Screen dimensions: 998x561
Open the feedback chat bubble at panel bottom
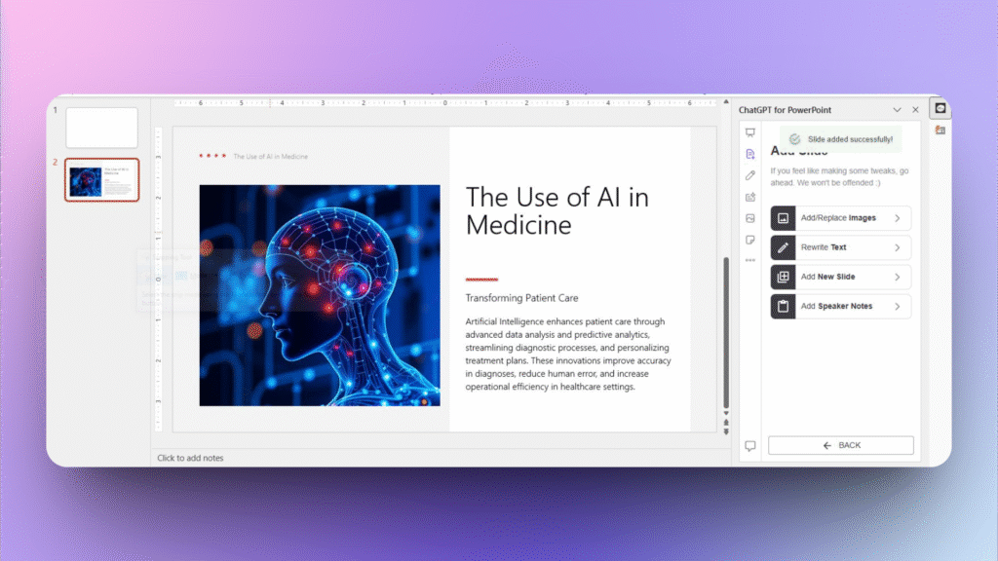(748, 445)
